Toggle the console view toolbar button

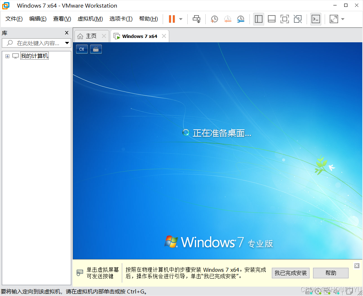[x=316, y=19]
